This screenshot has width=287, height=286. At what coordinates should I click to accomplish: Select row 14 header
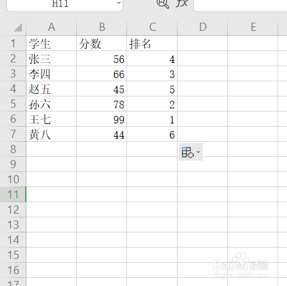click(x=13, y=240)
